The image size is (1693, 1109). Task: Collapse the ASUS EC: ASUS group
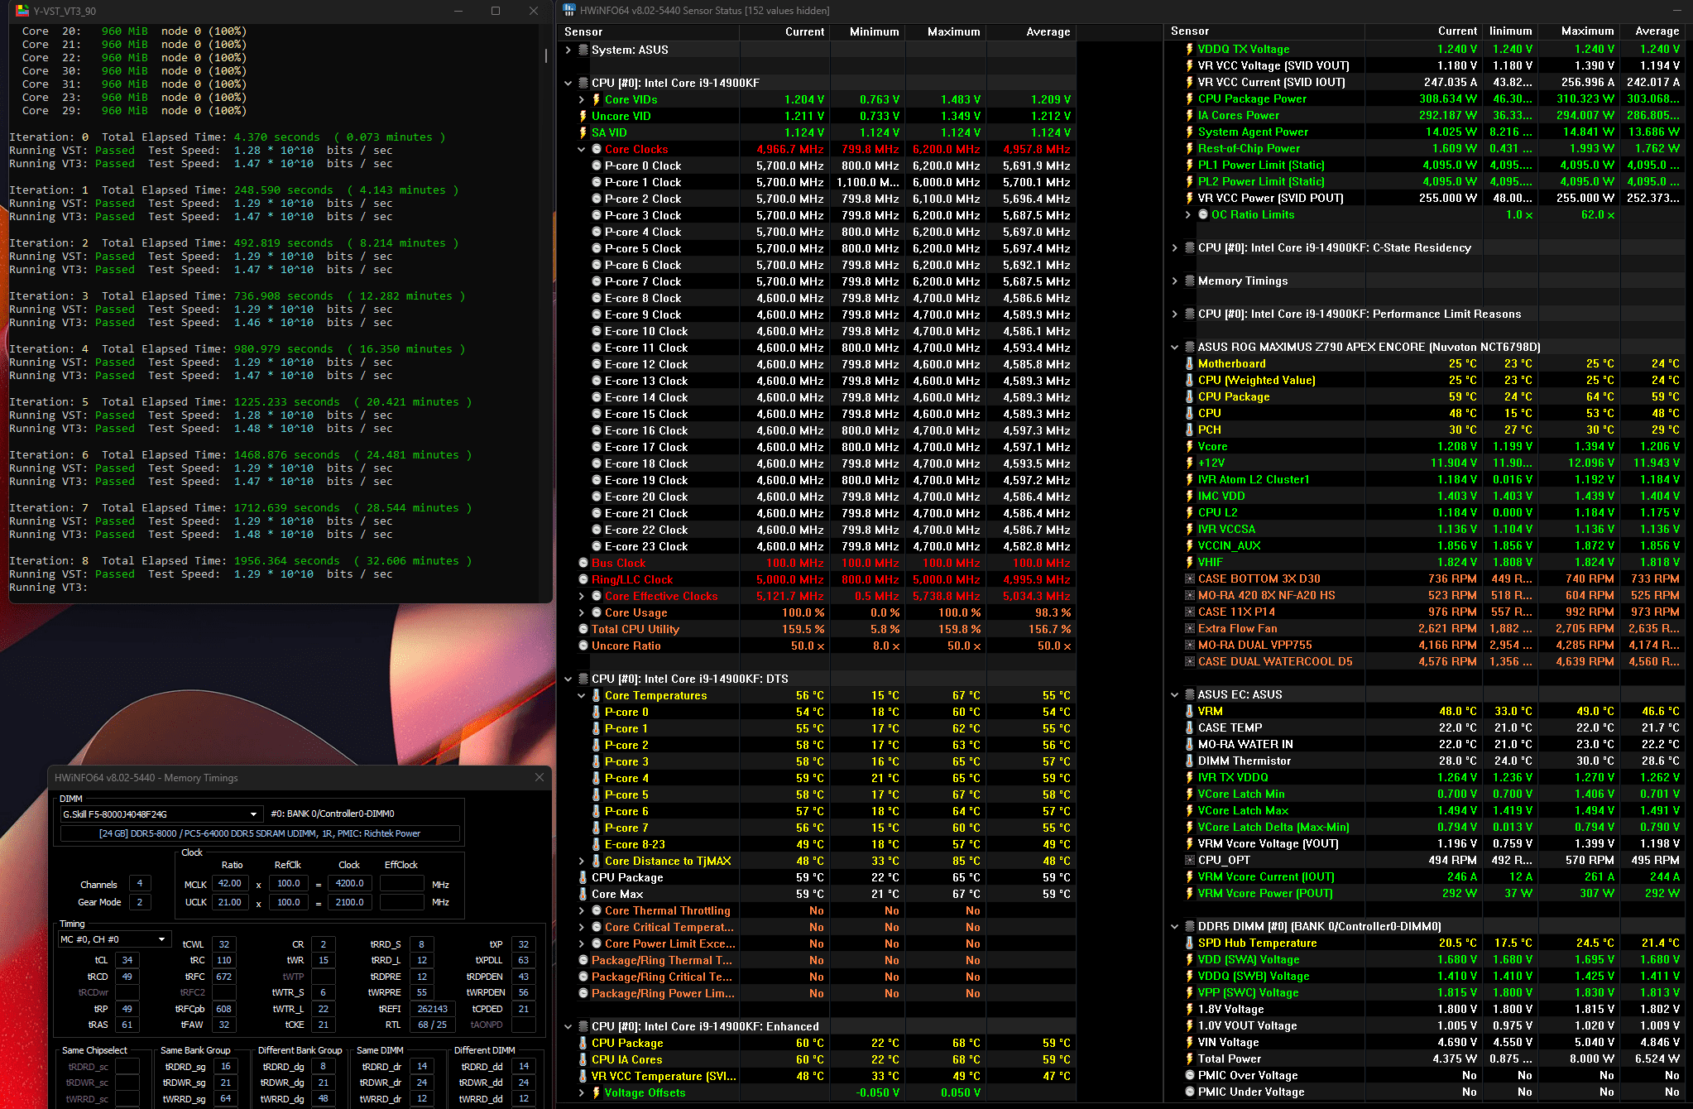click(x=1174, y=694)
